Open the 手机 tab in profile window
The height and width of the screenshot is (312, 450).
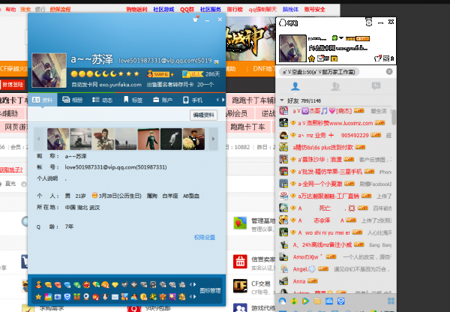193,100
